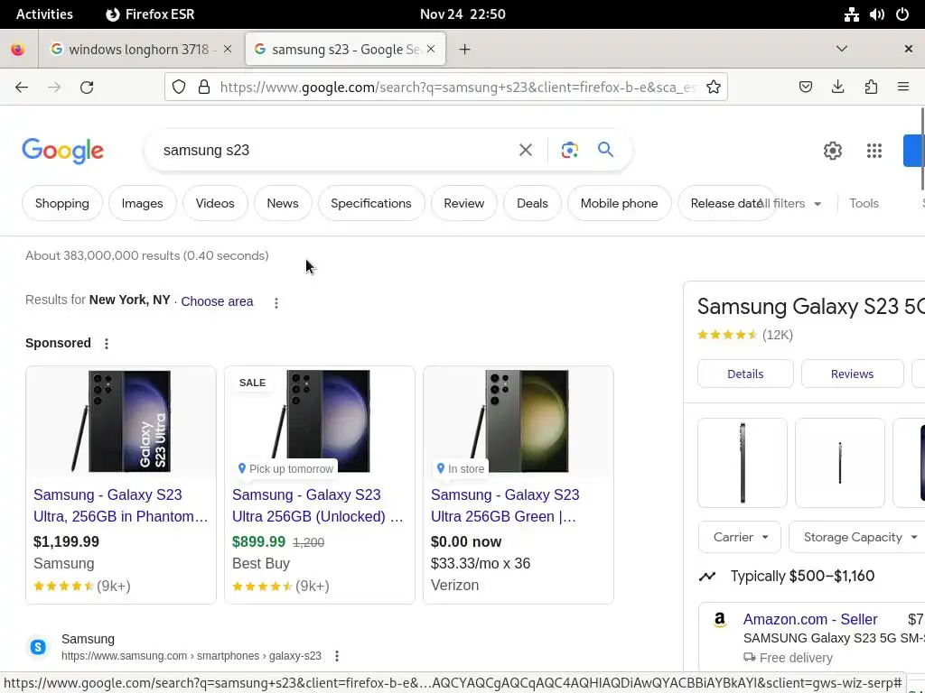Click the green S23 Ultra Verizon image
The image size is (925, 693).
point(519,421)
